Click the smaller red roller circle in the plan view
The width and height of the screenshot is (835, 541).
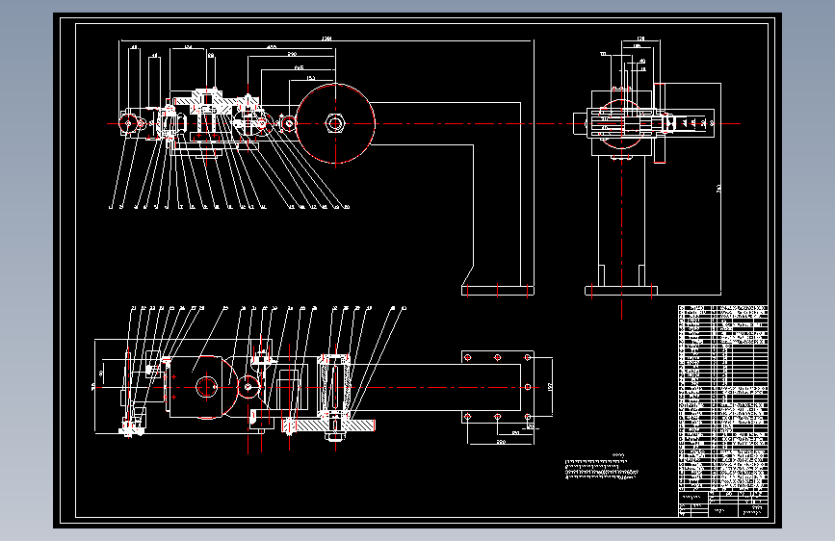click(248, 387)
